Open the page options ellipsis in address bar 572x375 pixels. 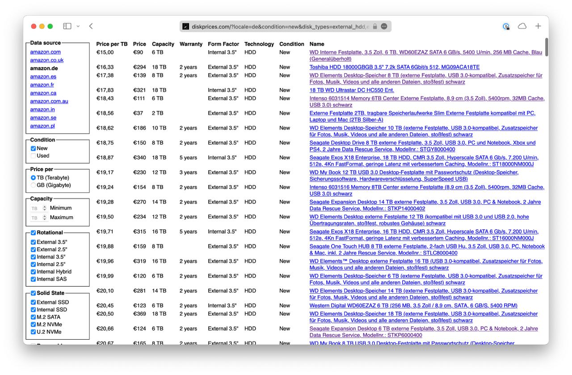[x=384, y=26]
